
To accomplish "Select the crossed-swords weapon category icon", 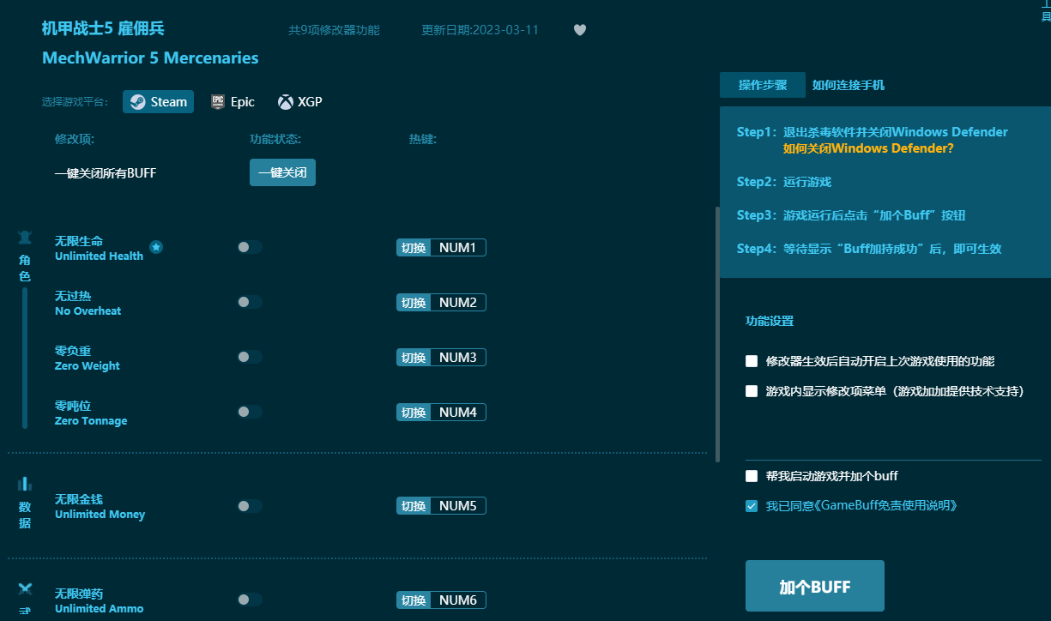I will pyautogui.click(x=25, y=589).
